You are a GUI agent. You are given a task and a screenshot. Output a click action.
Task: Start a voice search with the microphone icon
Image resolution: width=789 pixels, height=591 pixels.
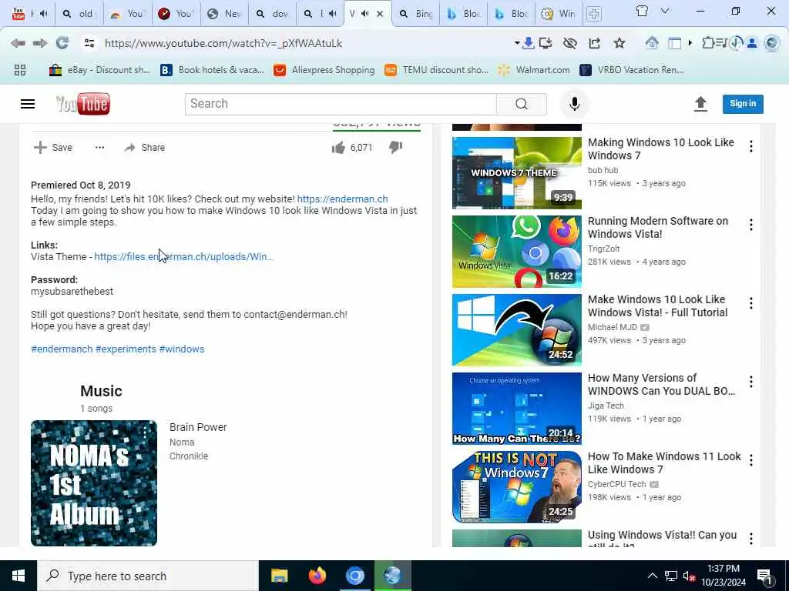pyautogui.click(x=574, y=104)
